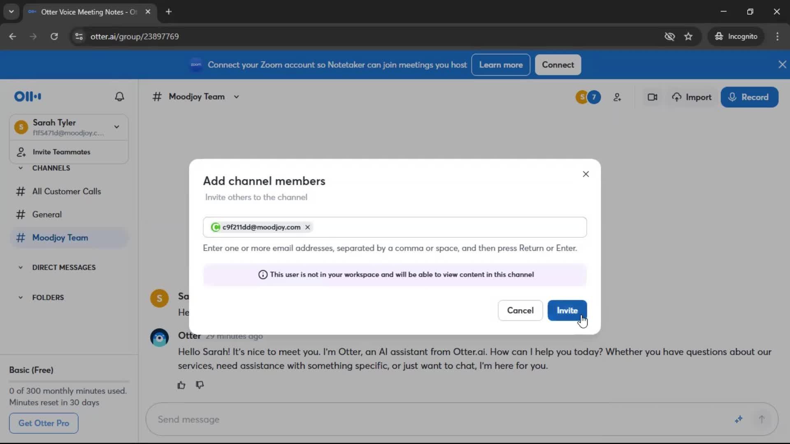This screenshot has height=444, width=790.
Task: Bookmark this page with the star icon
Action: coord(688,37)
